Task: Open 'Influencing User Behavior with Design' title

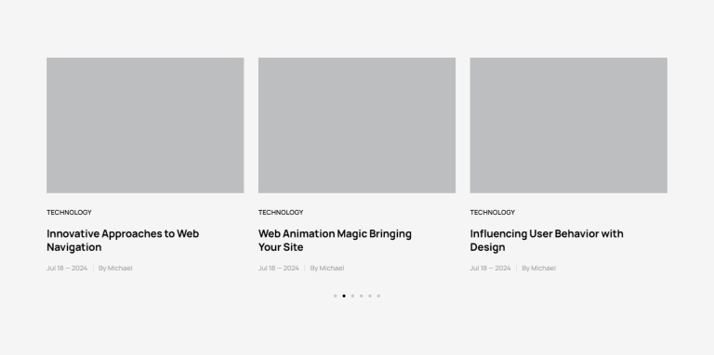Action: [x=547, y=241]
